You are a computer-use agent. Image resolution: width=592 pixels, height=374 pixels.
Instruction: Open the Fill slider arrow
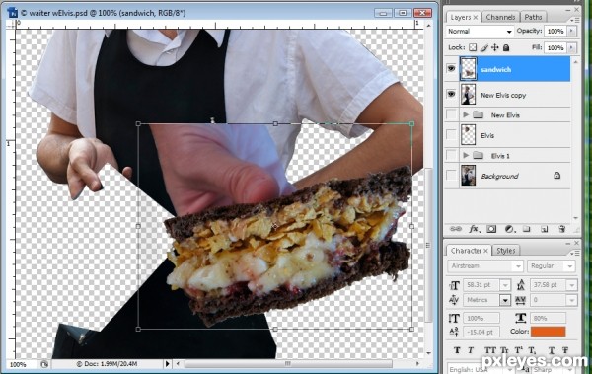click(572, 47)
